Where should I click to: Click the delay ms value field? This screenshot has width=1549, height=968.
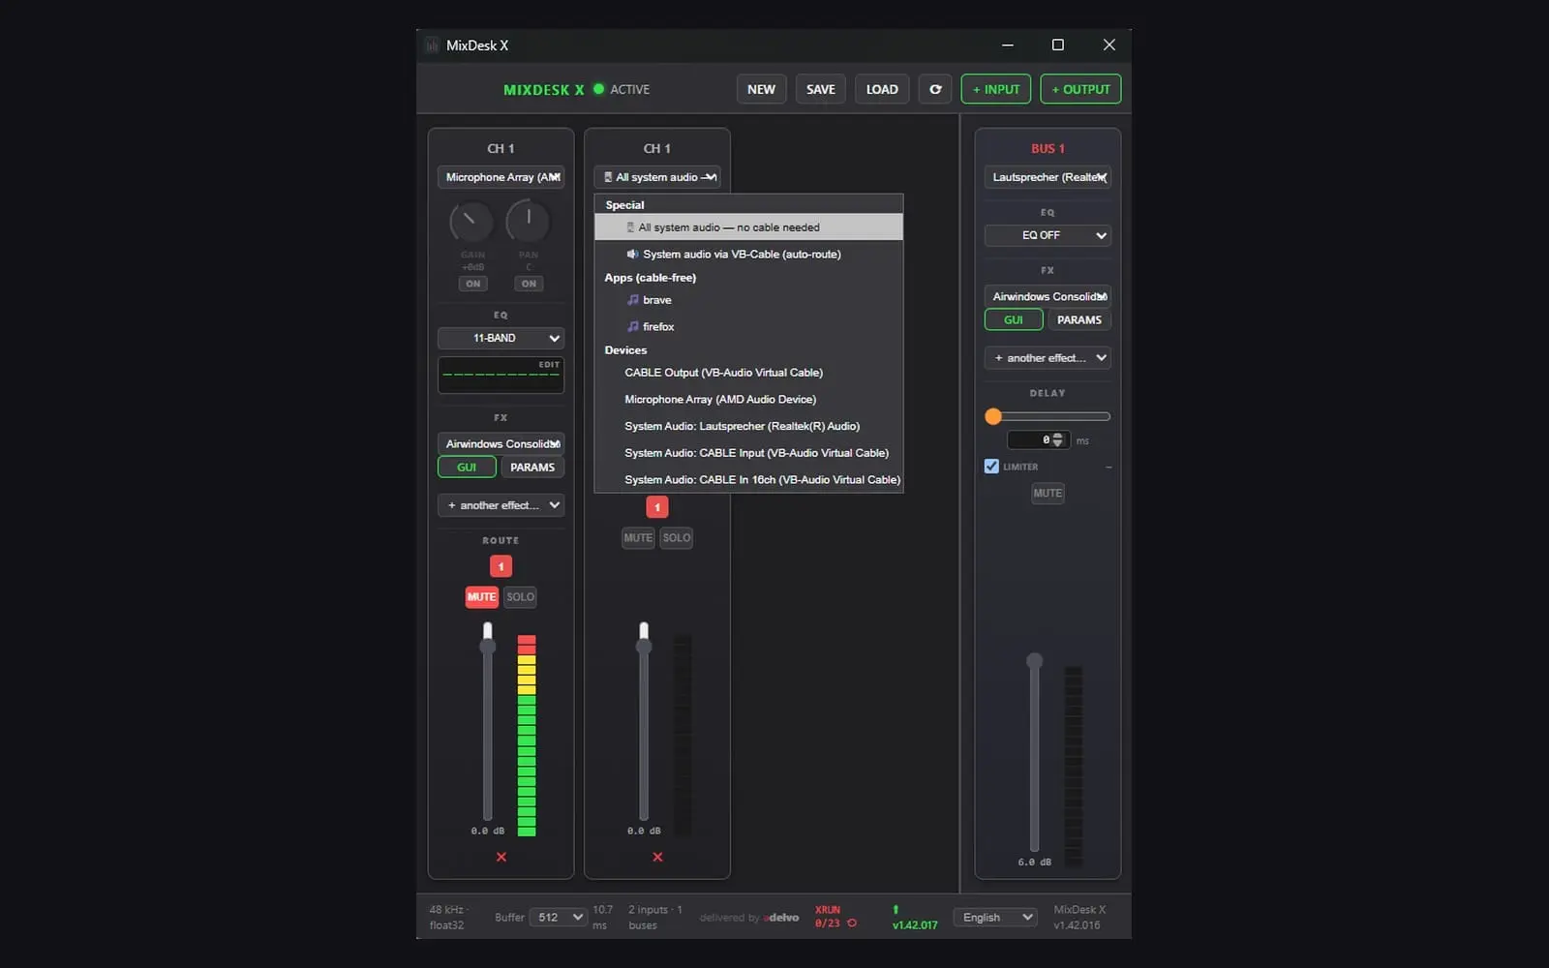[x=1039, y=440]
